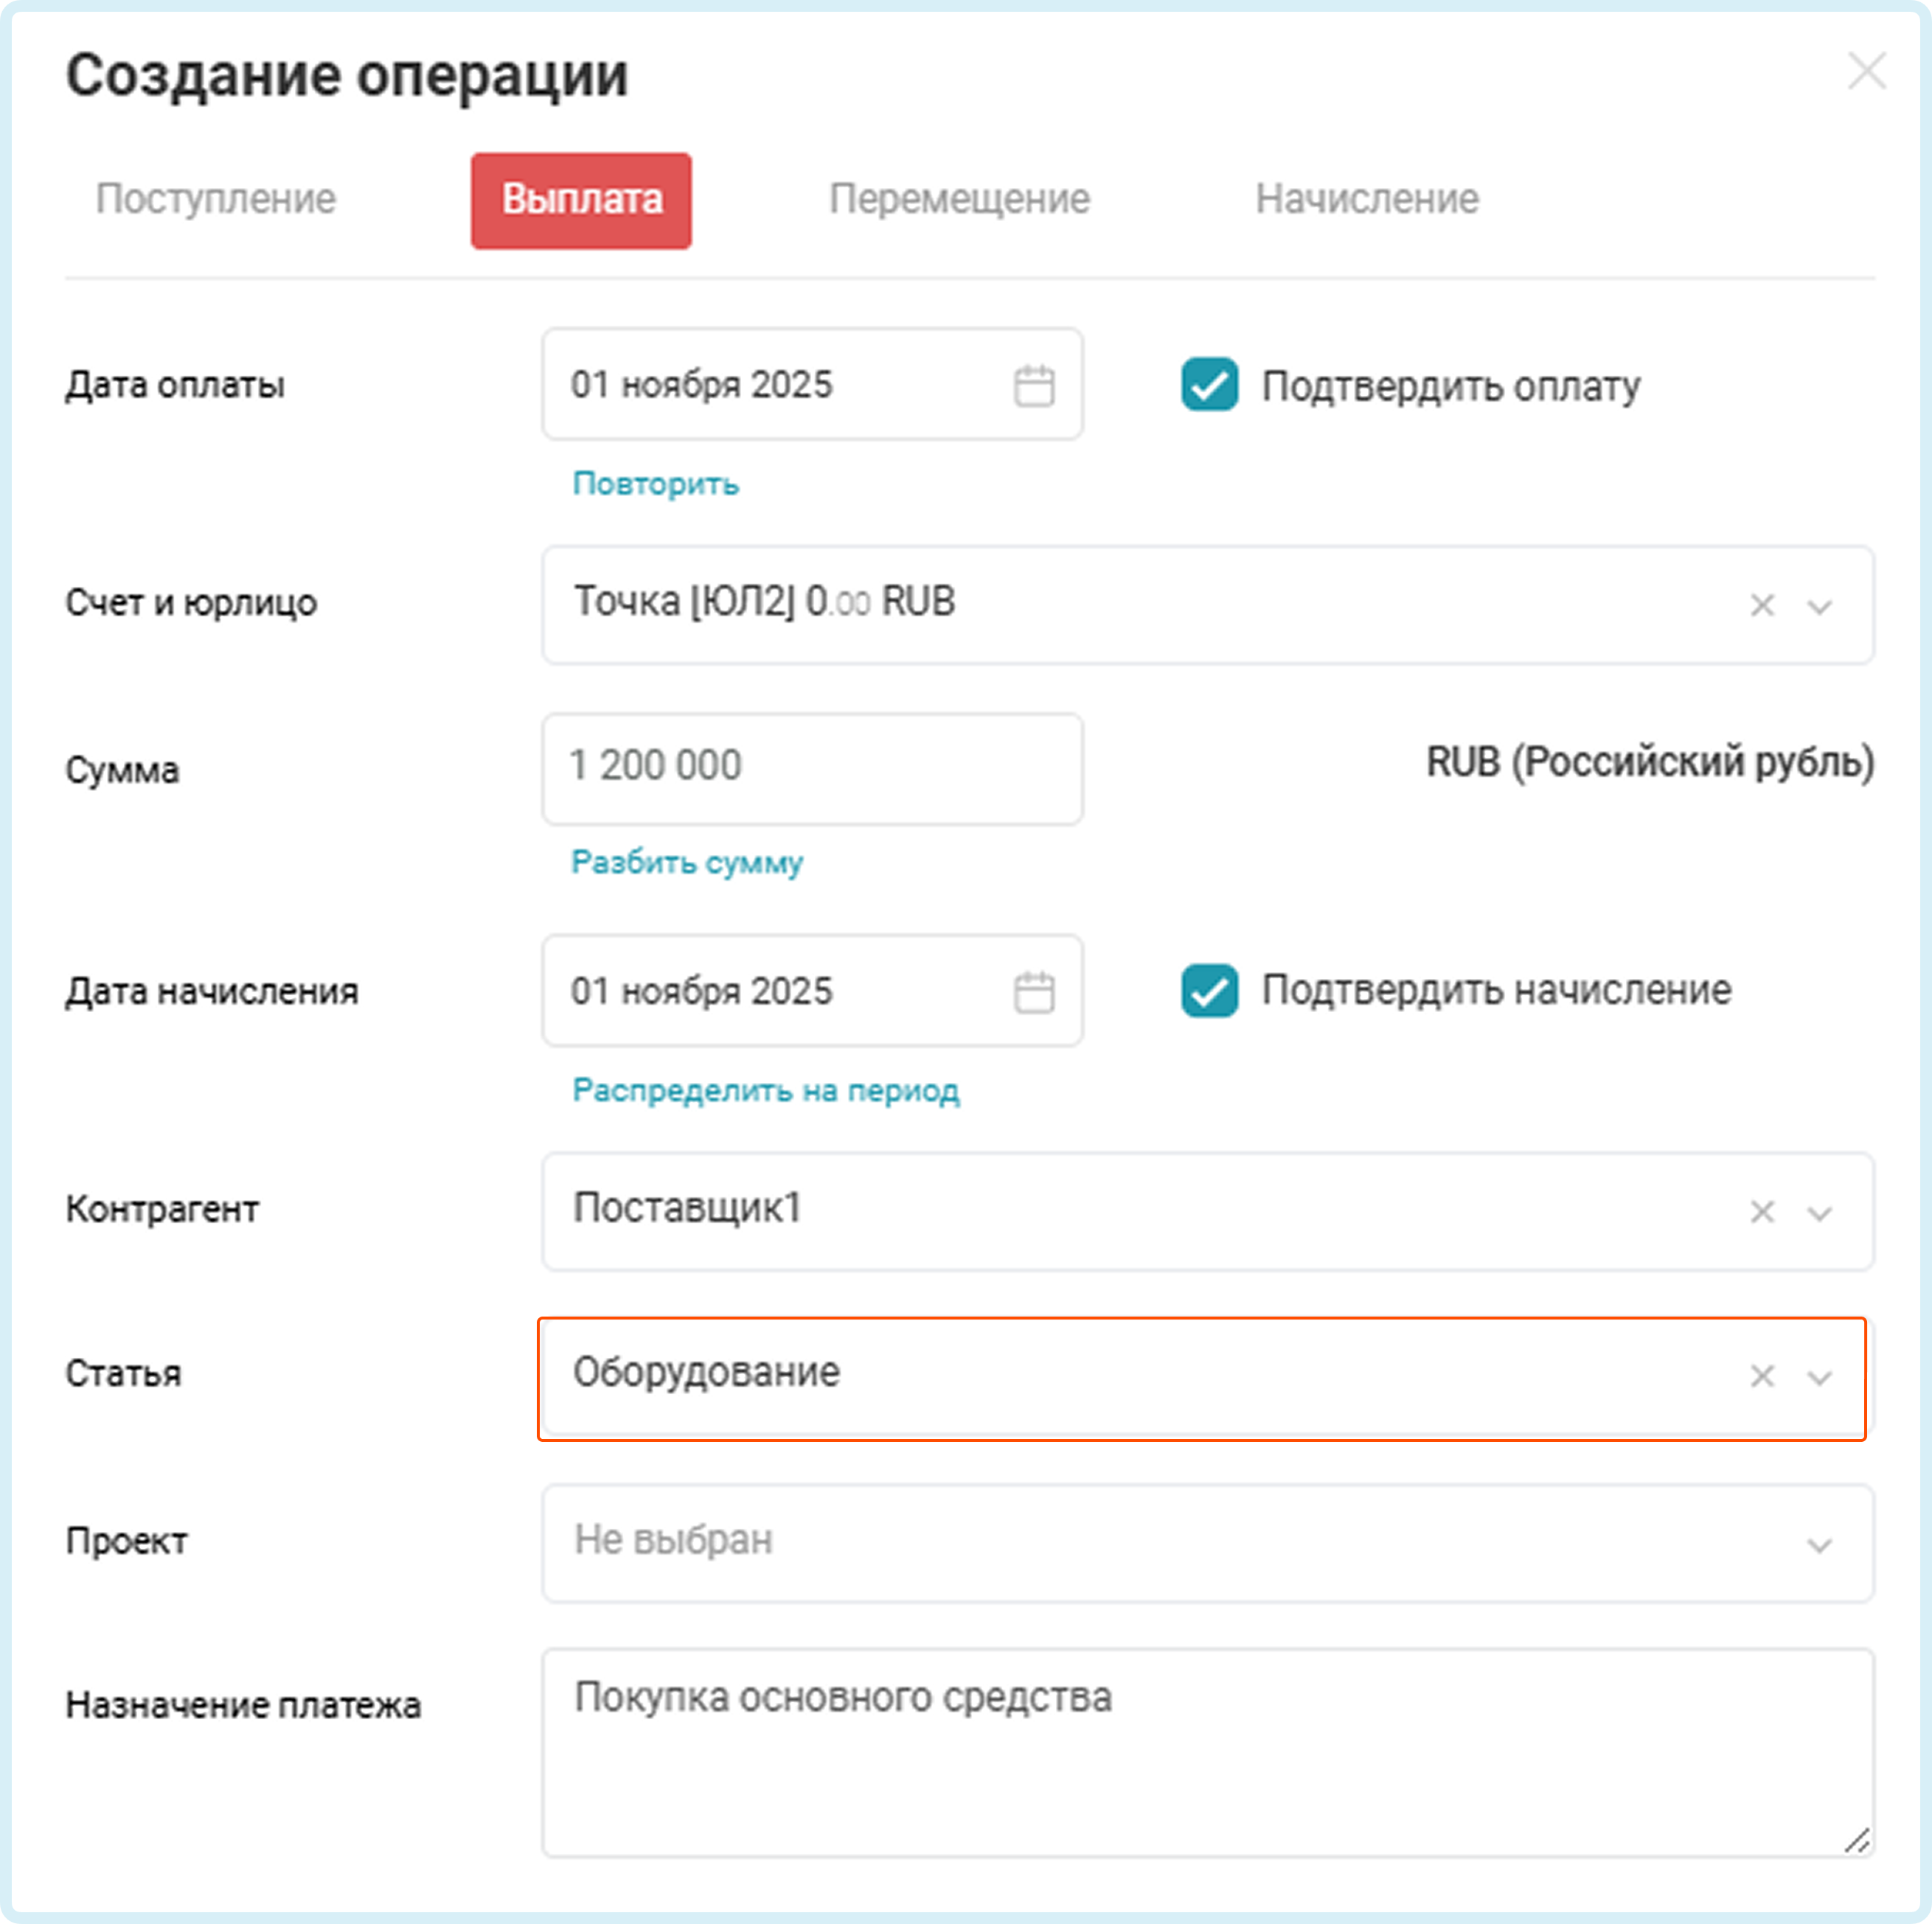Expand the Контрагент dropdown arrow

click(1819, 1213)
